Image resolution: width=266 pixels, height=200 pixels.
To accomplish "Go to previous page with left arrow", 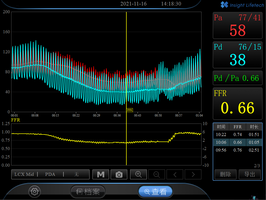I will 175,174.
